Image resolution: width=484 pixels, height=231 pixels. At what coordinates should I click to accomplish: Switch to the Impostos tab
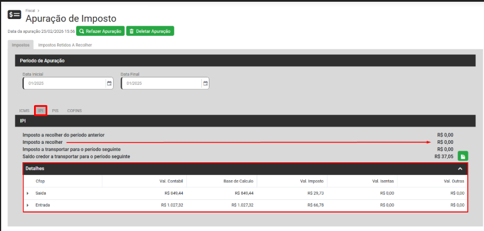(21, 44)
